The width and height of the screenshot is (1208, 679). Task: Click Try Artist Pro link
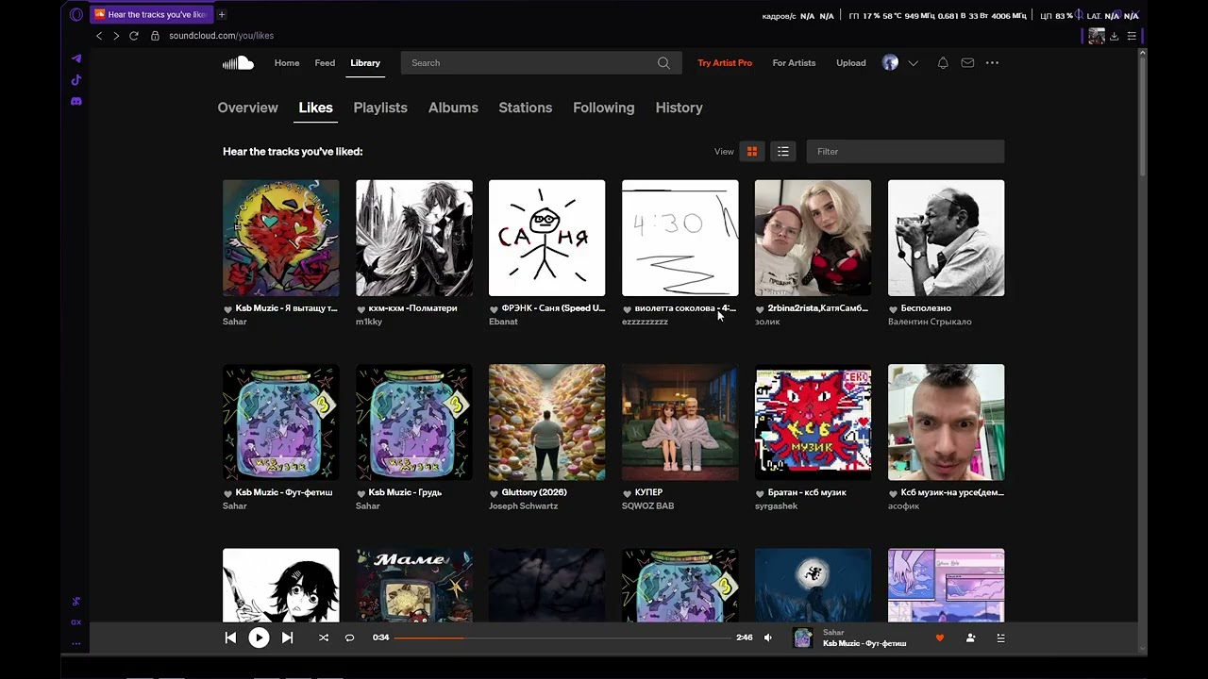click(x=725, y=63)
